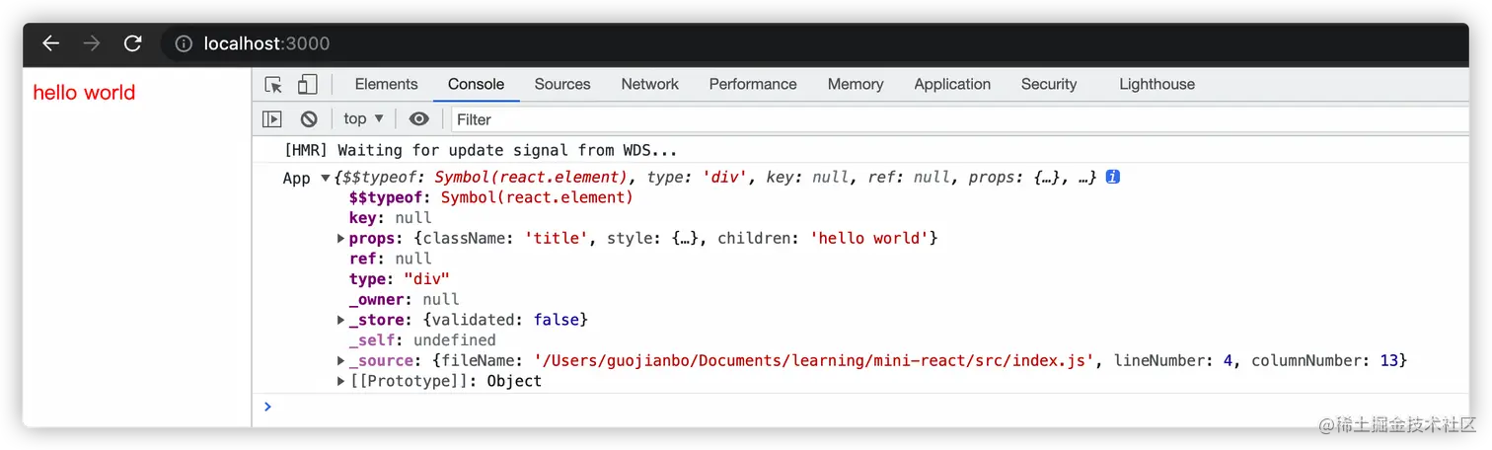Open the Memory tab
The image size is (1492, 450).
tap(856, 84)
